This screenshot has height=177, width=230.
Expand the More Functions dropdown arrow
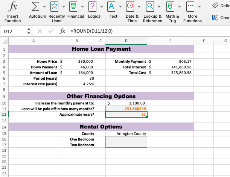tap(200, 6)
